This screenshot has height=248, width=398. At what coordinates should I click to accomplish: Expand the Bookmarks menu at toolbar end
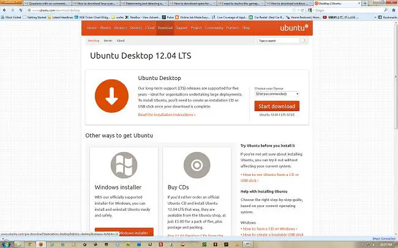[x=388, y=17]
